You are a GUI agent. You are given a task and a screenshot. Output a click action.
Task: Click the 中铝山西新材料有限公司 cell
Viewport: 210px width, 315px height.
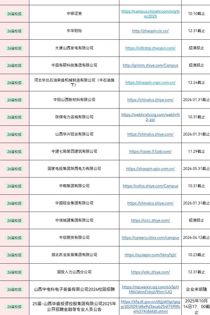tap(74, 100)
